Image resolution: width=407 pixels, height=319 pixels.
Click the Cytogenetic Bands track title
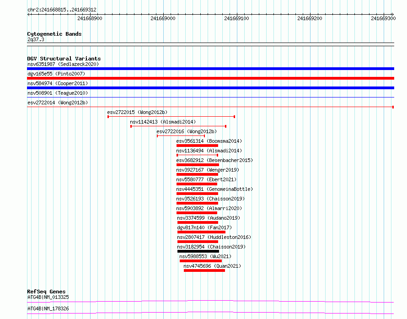pyautogui.click(x=54, y=34)
